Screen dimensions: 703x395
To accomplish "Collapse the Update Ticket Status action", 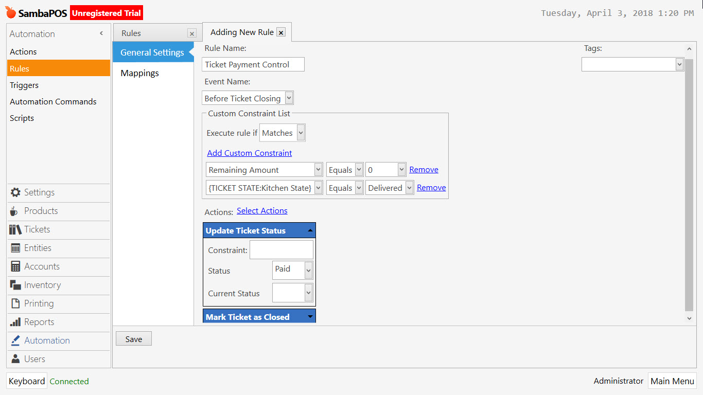I will [x=309, y=230].
